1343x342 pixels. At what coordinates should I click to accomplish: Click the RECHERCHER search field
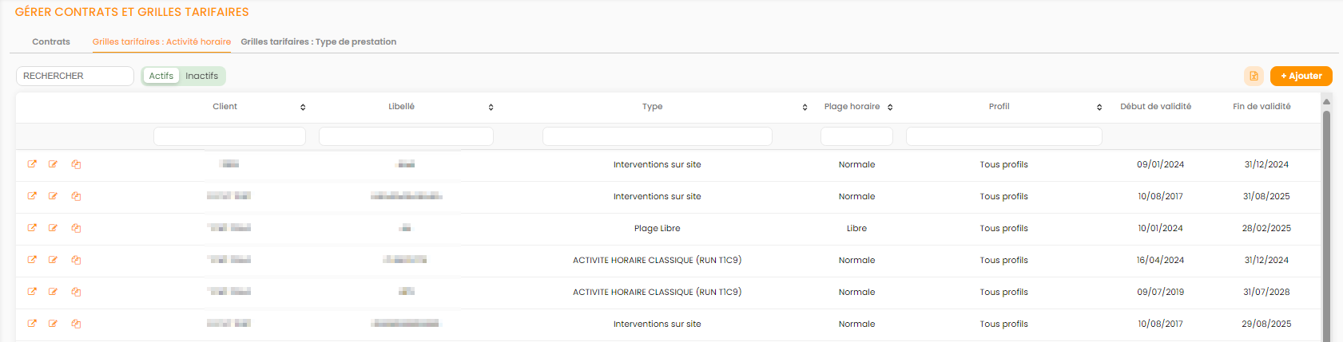click(x=74, y=76)
